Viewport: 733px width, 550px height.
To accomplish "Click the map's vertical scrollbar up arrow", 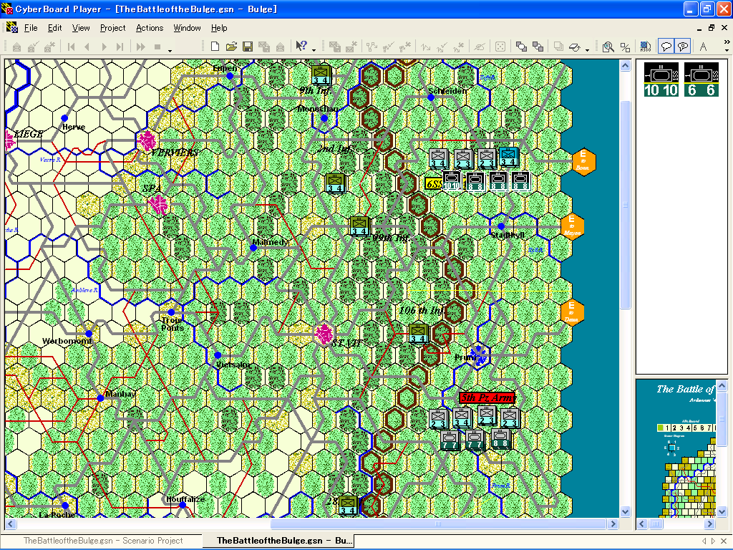I will (x=625, y=65).
